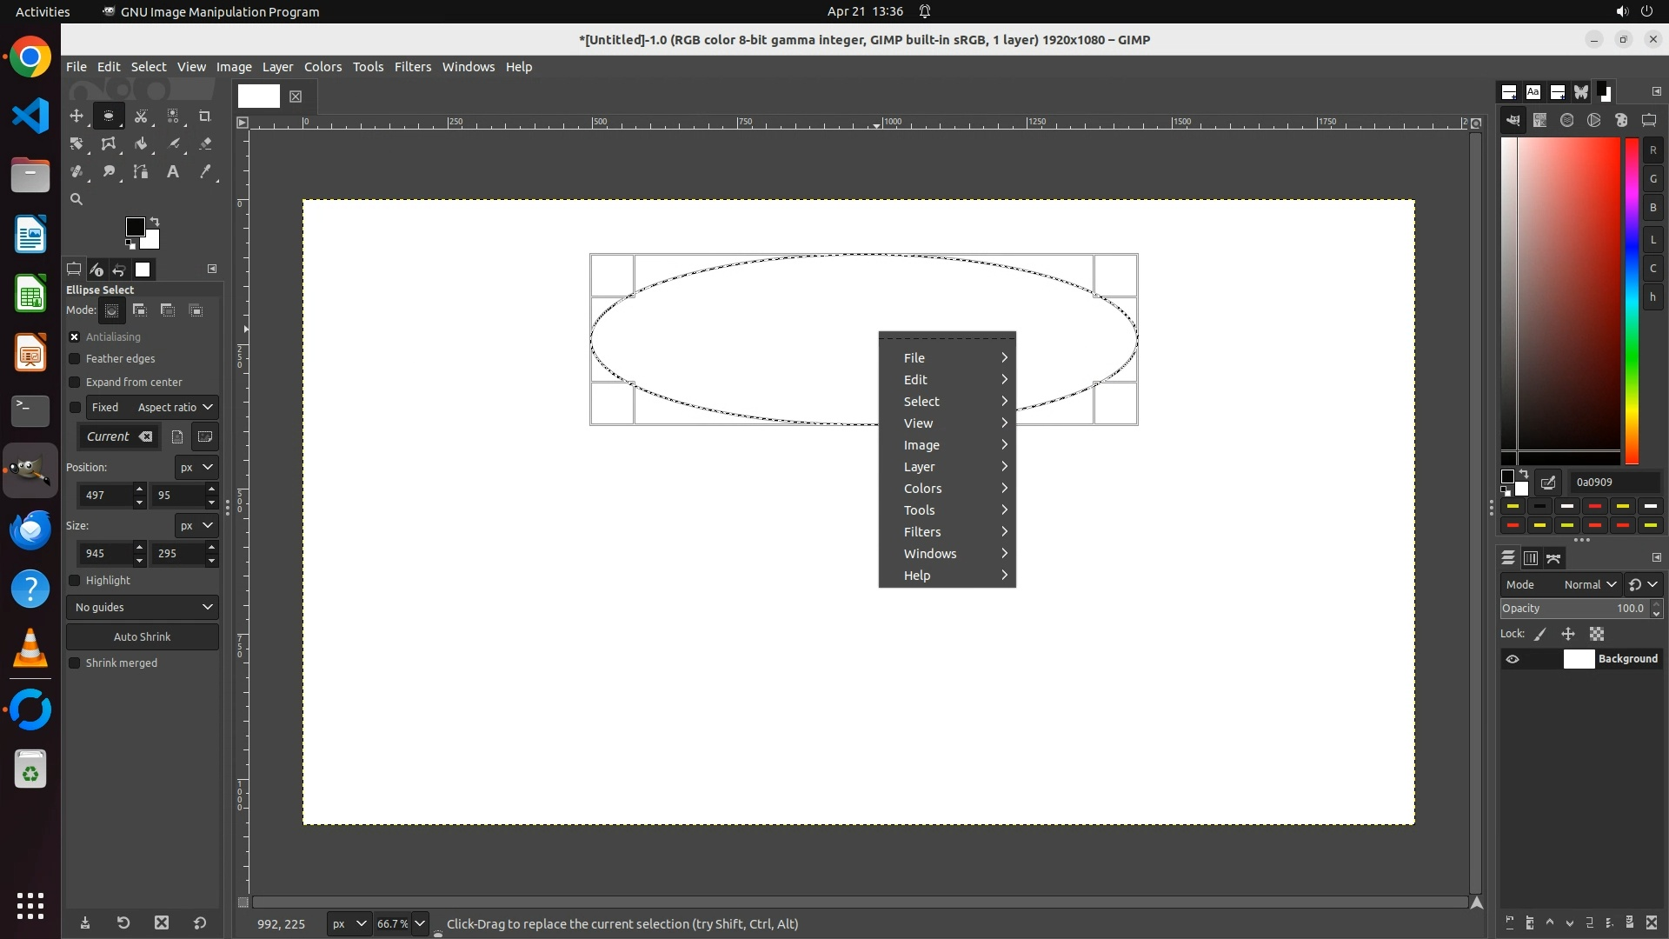This screenshot has width=1669, height=939.
Task: Select the Eraser tool
Action: tap(205, 143)
